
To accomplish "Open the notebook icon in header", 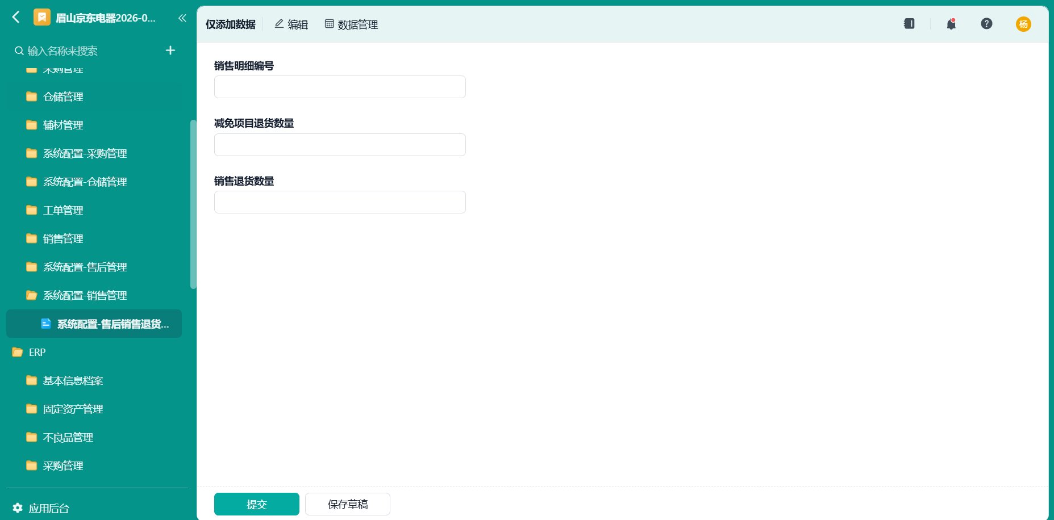I will 909,24.
